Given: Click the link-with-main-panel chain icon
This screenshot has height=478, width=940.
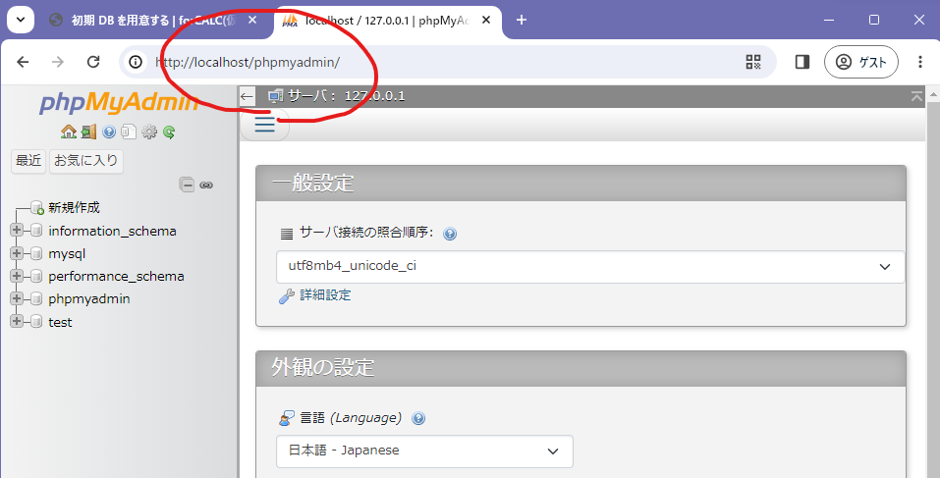Looking at the screenshot, I should tap(206, 185).
